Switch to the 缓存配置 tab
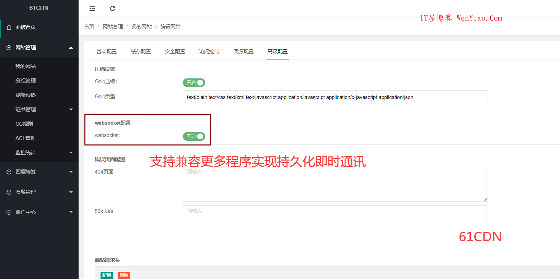Viewport: 560px width, 279px height. [141, 52]
